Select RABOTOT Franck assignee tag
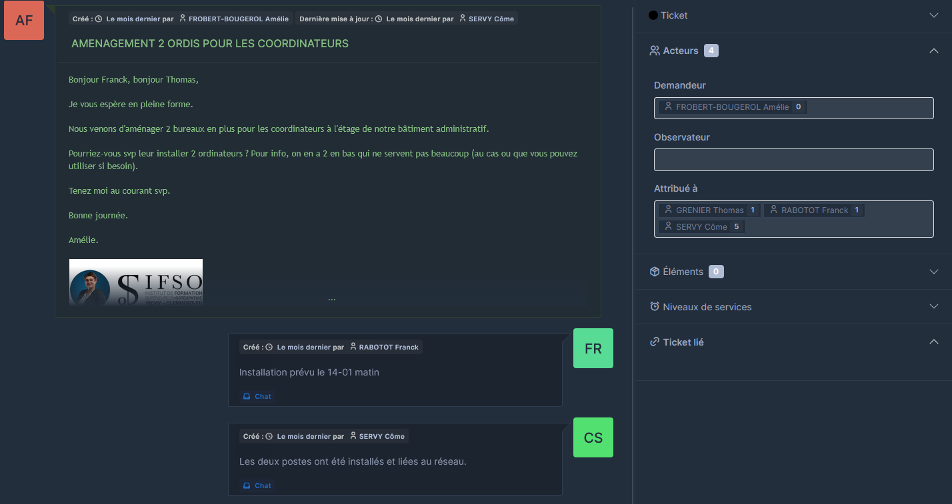Screen dimensions: 952x504 (814, 210)
